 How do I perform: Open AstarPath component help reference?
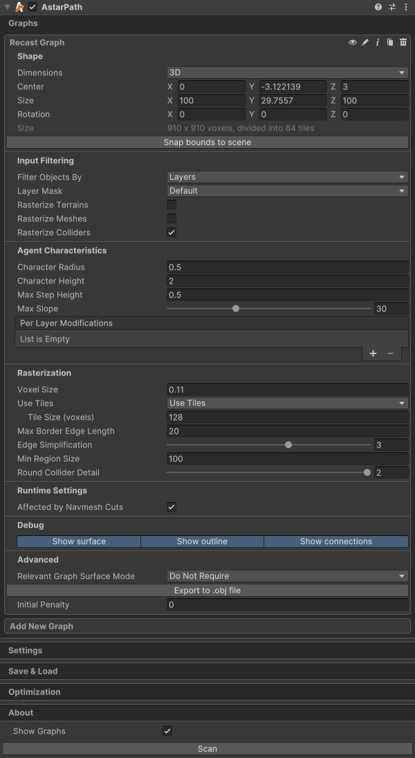pos(378,7)
